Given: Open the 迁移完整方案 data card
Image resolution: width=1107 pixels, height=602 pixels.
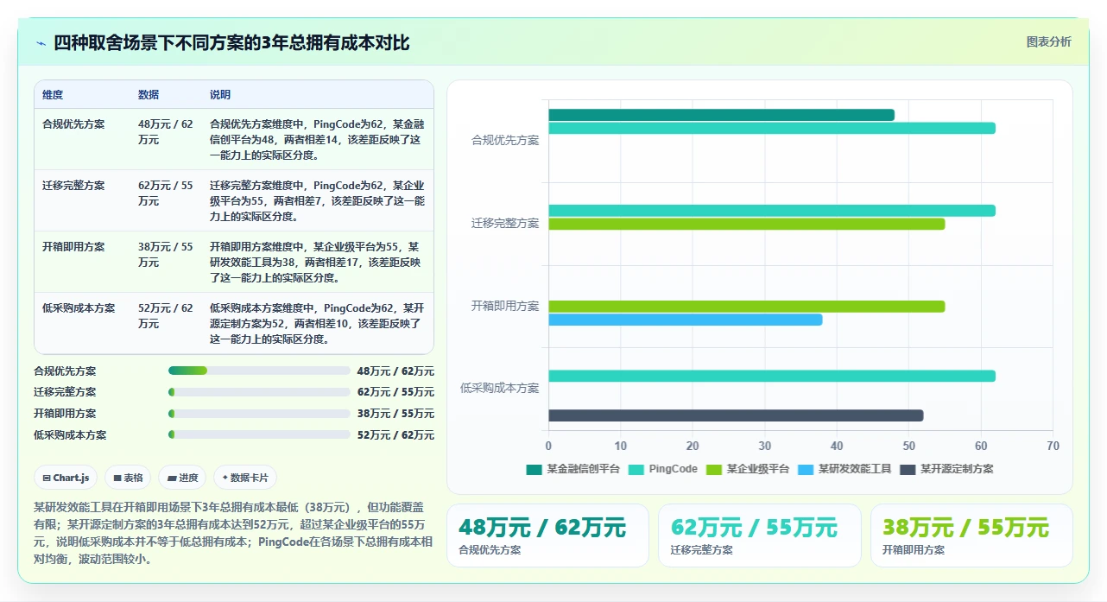Looking at the screenshot, I should point(759,535).
